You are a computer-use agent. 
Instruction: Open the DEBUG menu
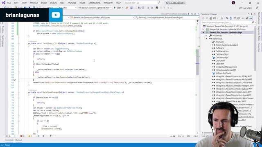54,3
